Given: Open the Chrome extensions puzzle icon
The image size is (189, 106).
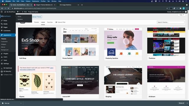Looking at the screenshot, I should (x=180, y=8).
